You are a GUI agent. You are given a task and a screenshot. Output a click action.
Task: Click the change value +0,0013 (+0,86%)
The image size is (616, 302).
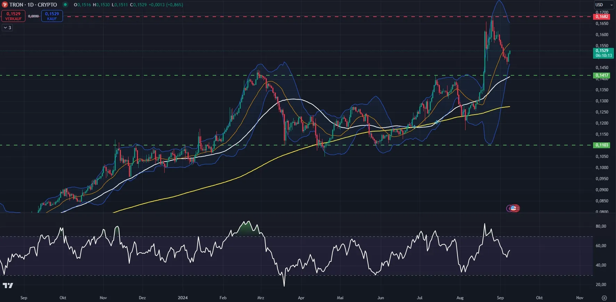(x=166, y=5)
